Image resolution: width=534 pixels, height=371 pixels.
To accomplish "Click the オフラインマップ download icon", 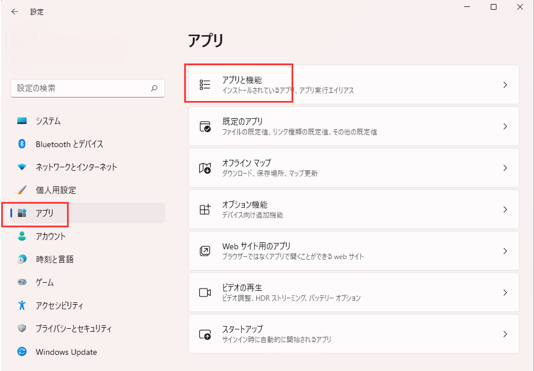I will 205,167.
